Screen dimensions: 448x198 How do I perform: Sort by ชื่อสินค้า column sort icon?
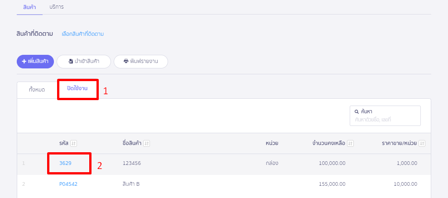coord(147,143)
